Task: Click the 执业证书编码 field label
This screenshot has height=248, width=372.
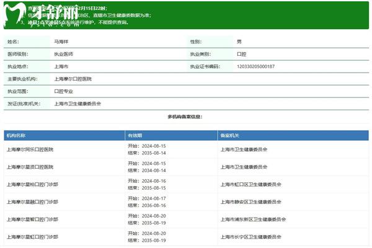Action: (205, 66)
